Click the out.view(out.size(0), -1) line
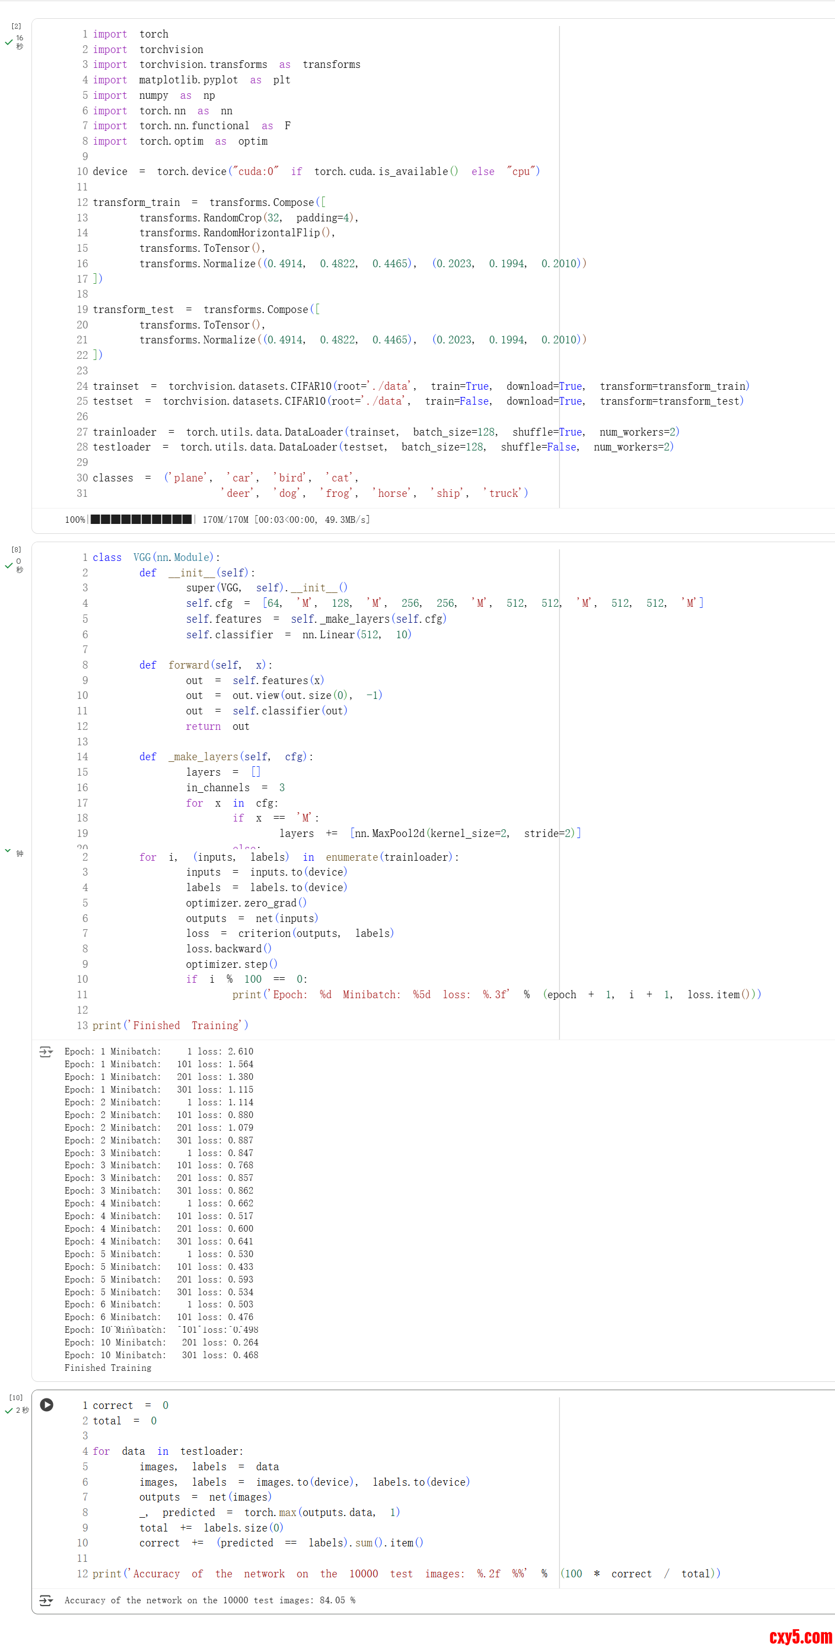Viewport: 835px width, 1648px height. (285, 696)
